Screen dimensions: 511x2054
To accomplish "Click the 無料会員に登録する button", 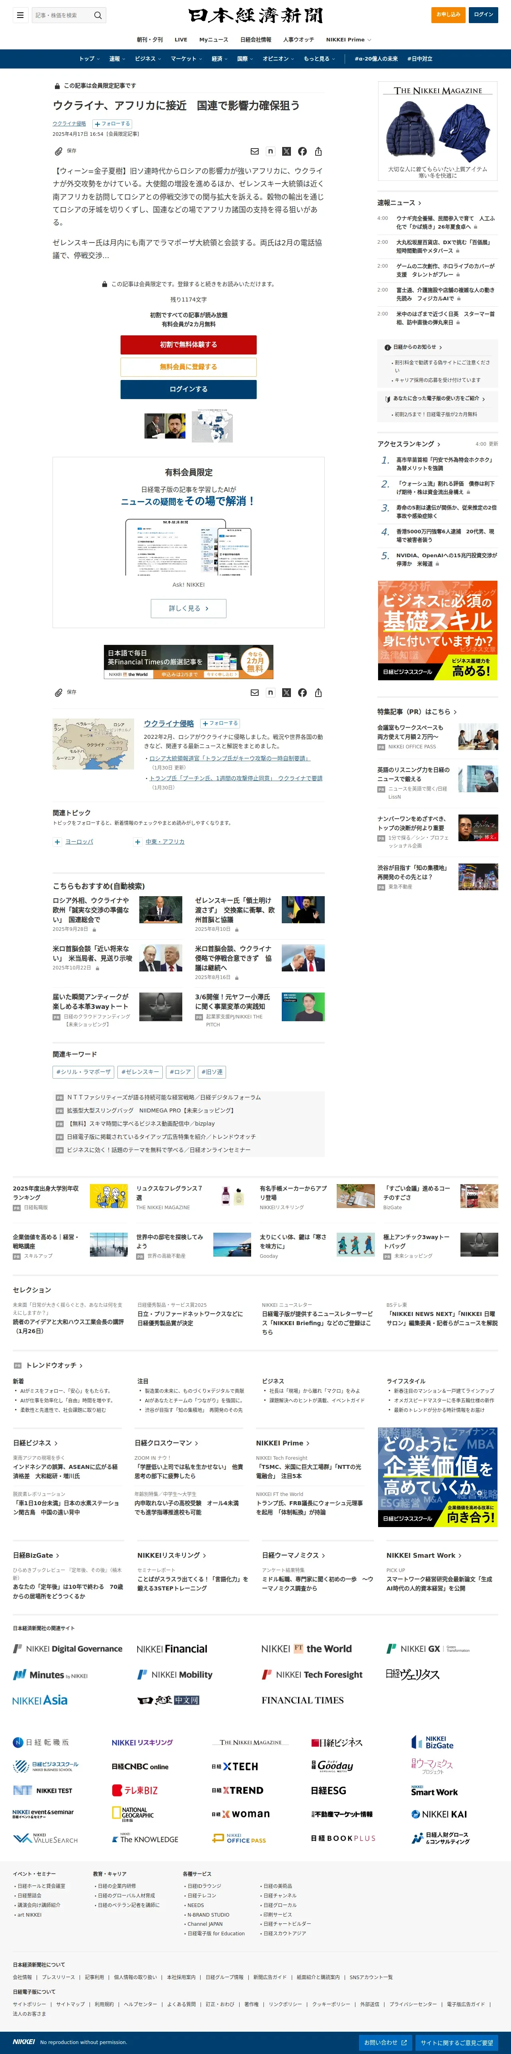I will (188, 367).
